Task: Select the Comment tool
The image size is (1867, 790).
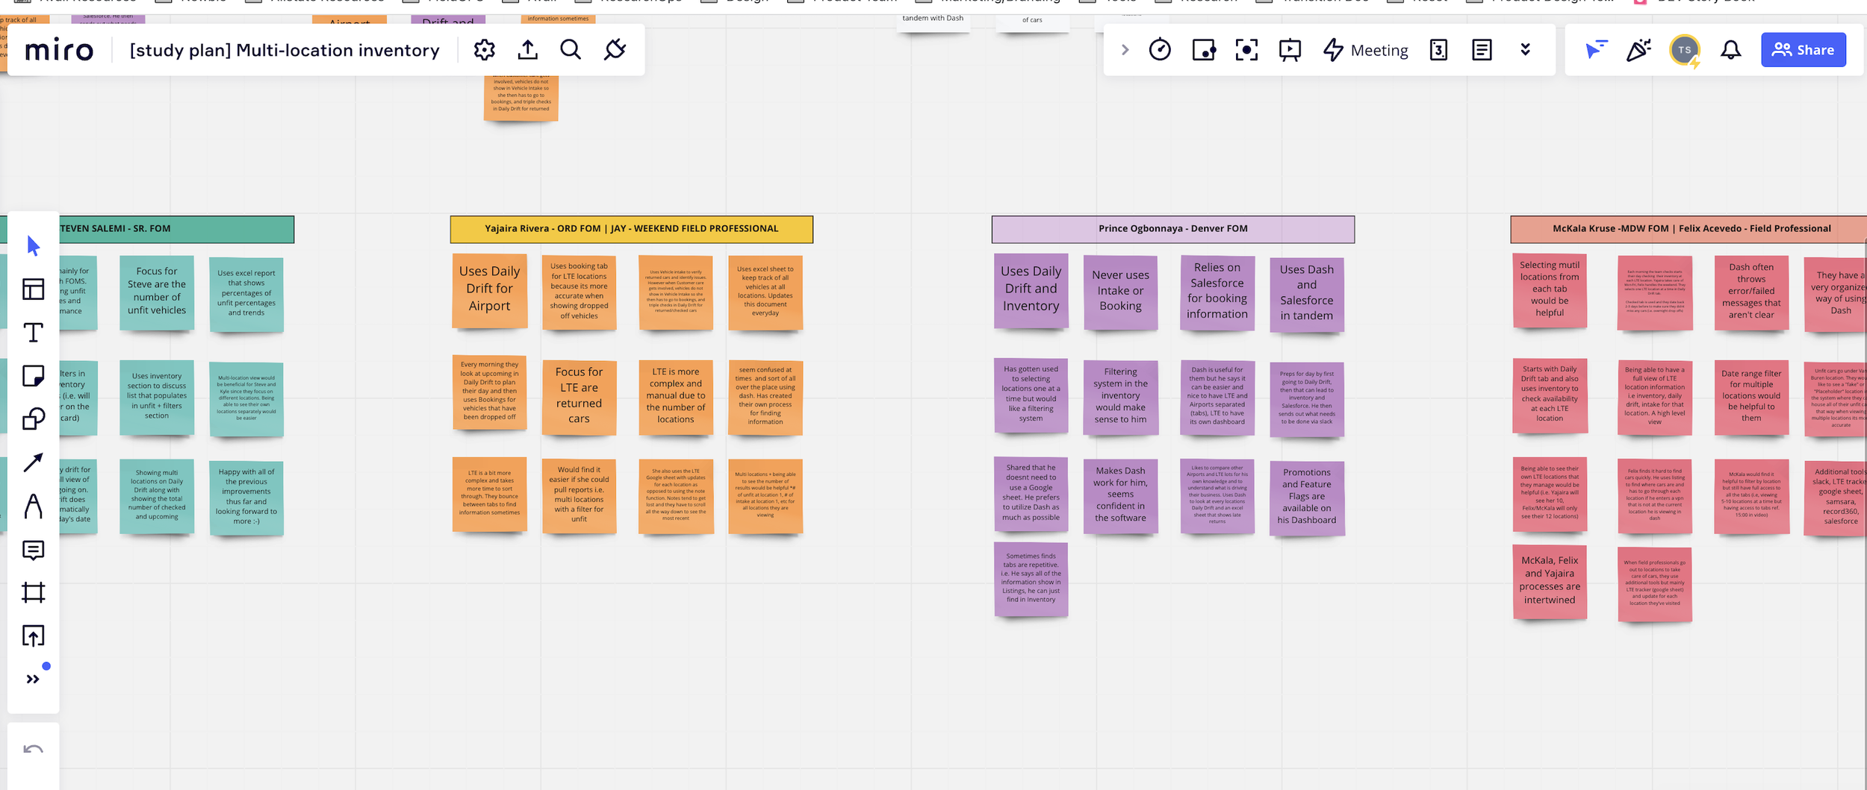Action: (x=34, y=551)
